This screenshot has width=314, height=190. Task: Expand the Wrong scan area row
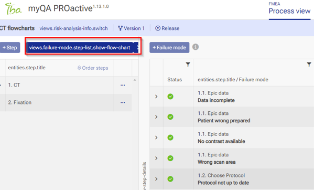pyautogui.click(x=156, y=159)
